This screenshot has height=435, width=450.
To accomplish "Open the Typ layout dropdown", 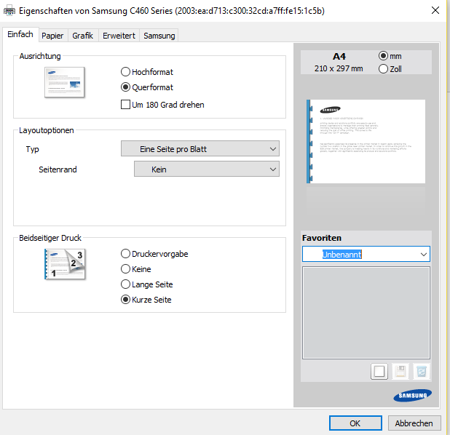I will point(200,148).
